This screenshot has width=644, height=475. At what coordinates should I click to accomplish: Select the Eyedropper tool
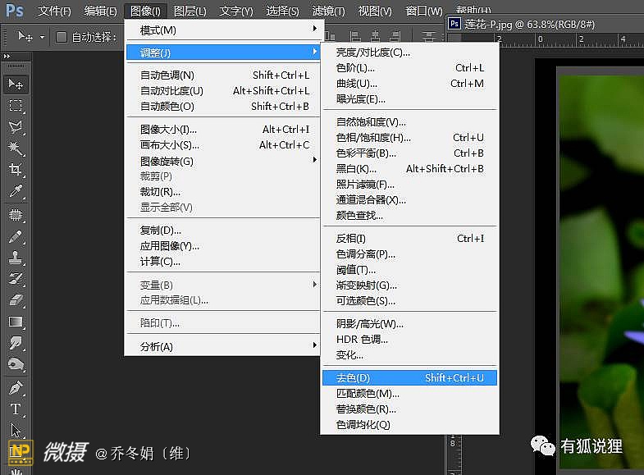[16, 190]
